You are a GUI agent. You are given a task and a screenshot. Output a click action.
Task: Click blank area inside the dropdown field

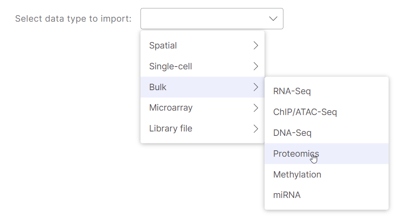(x=201, y=19)
